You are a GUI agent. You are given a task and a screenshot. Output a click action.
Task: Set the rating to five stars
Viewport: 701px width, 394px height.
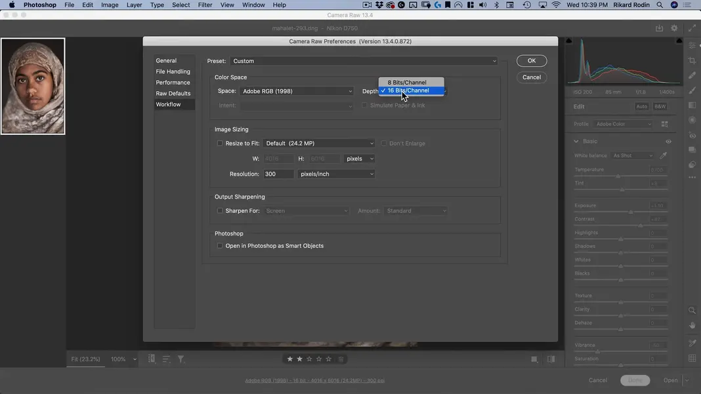coord(329,359)
